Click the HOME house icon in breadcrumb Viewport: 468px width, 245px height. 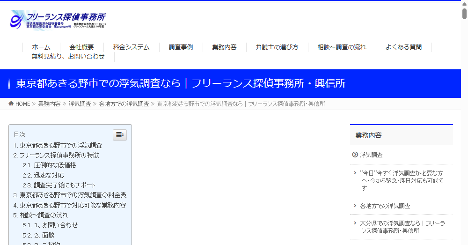coord(11,104)
